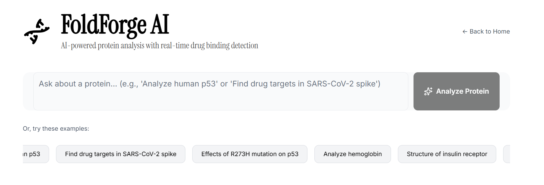Click the "Ask about a protein" placeholder text

point(78,84)
